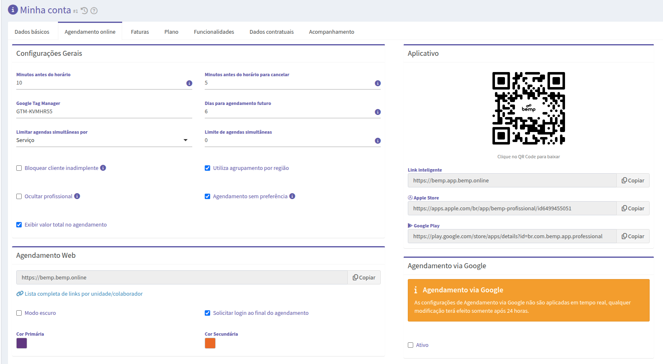Open the Funcionalidades tab

pyautogui.click(x=214, y=32)
